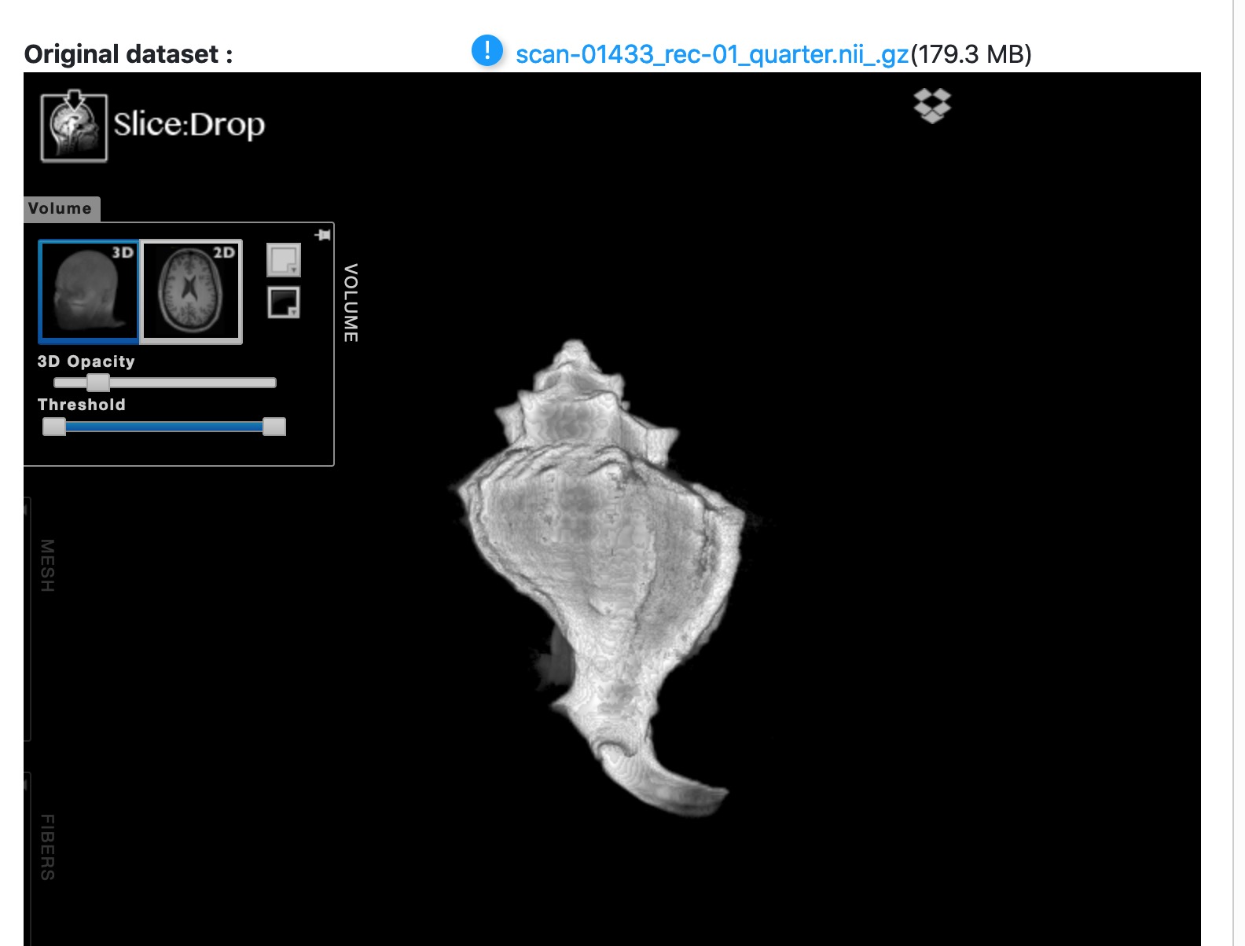Pin the Volume panel with pushpin icon
Screen dimensions: 1245x946
(x=322, y=235)
